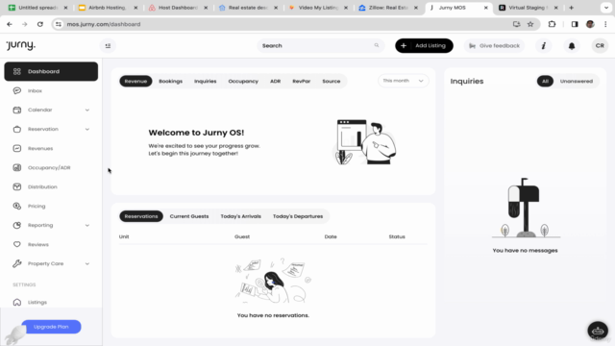615x346 pixels.
Task: Click the Occupancy/ADR chart icon
Action: point(17,167)
